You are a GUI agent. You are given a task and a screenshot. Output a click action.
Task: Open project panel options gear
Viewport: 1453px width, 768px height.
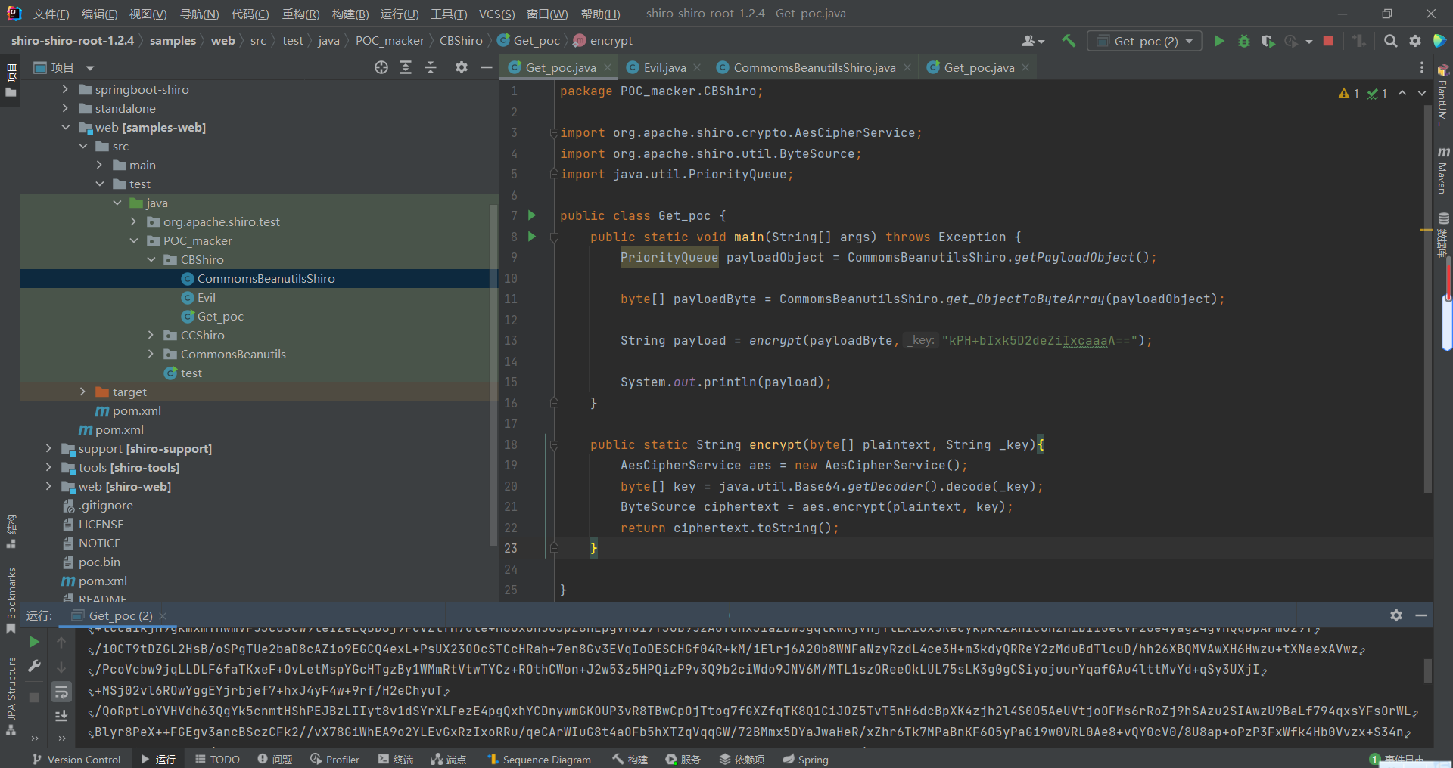[462, 67]
